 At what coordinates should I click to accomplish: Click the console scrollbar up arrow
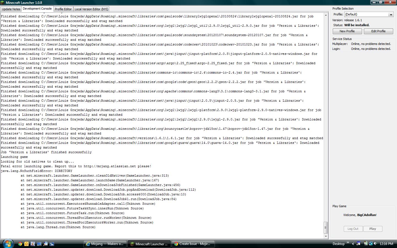click(326, 15)
